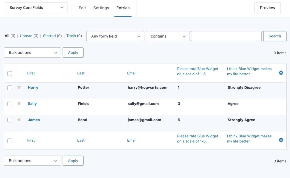Check Sally Fields' row checkbox
Viewport: 290px width, 178px height.
coord(10,104)
